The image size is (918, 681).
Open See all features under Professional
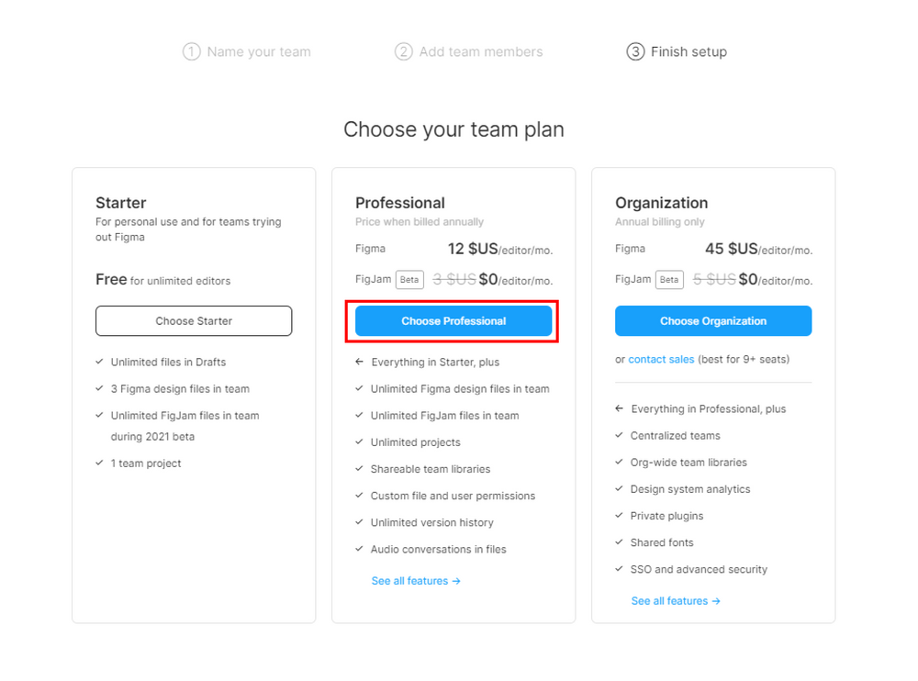click(x=416, y=580)
